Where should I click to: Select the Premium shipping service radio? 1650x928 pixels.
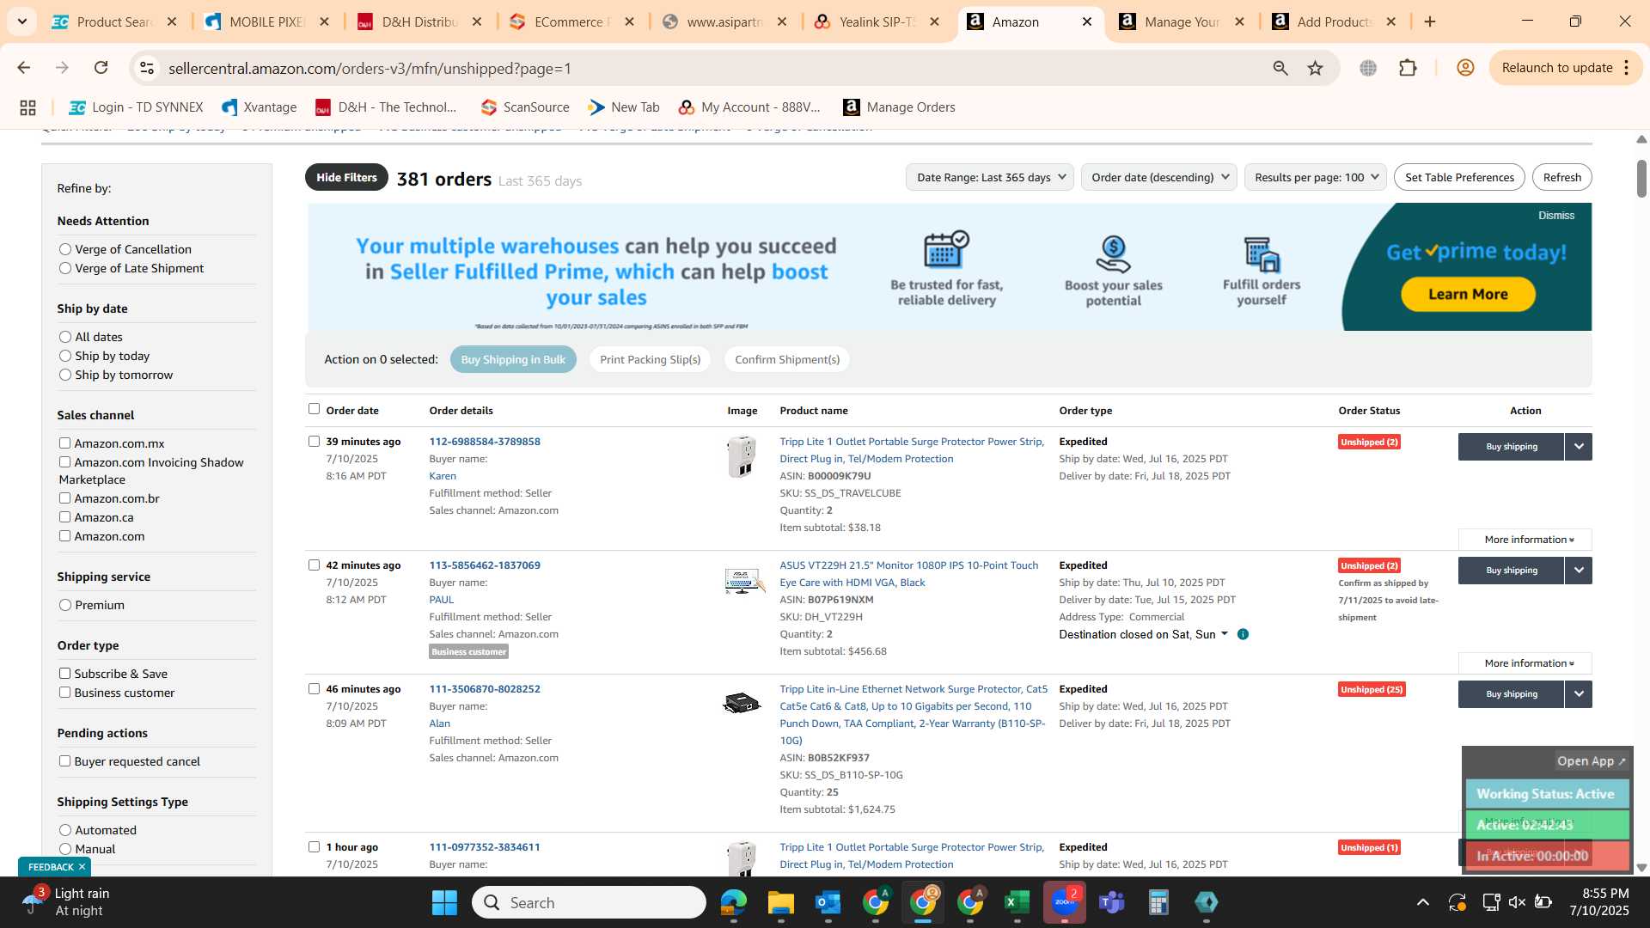(x=65, y=605)
